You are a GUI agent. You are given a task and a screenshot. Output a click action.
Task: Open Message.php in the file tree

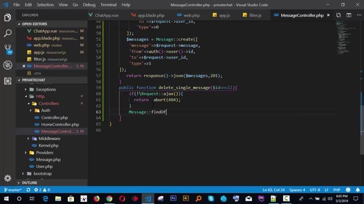pos(48,160)
